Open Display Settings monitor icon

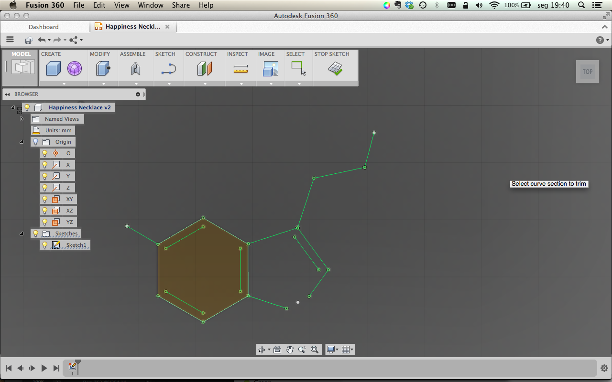pyautogui.click(x=330, y=350)
